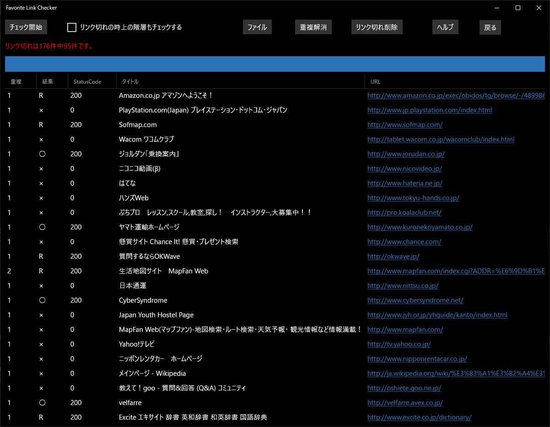Maximize the Favorite Link Checker window
This screenshot has width=550, height=427.
tap(518, 7)
